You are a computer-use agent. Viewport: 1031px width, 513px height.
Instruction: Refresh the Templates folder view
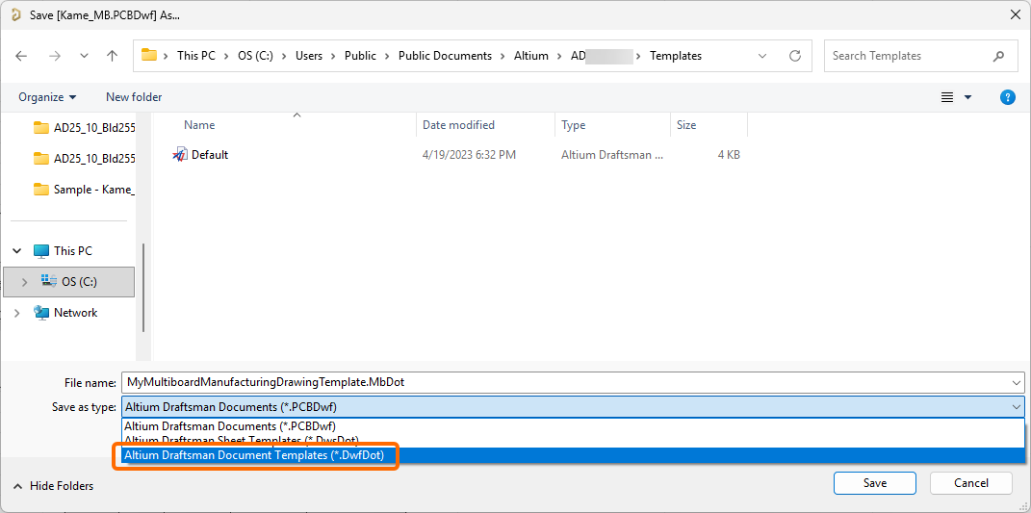pyautogui.click(x=794, y=56)
